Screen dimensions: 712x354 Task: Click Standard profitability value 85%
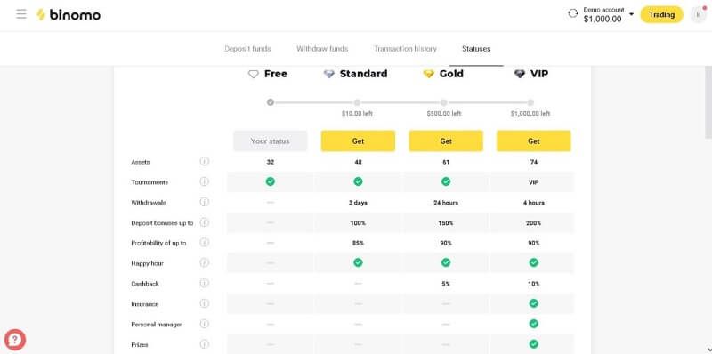358,243
